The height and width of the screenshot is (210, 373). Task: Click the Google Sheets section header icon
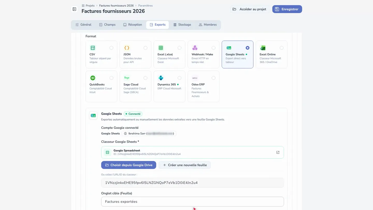93,115
